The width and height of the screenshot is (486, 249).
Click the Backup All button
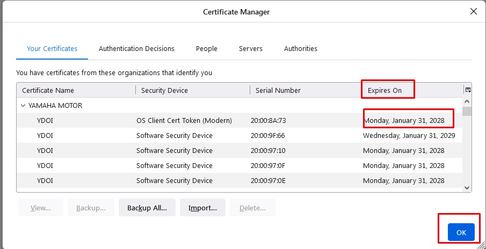147,208
